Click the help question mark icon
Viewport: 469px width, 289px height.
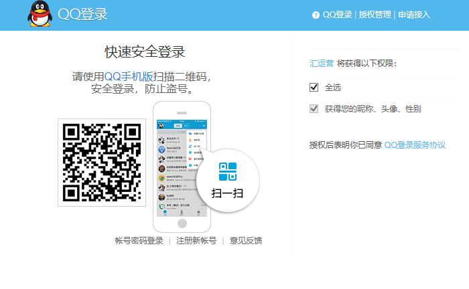click(x=316, y=15)
